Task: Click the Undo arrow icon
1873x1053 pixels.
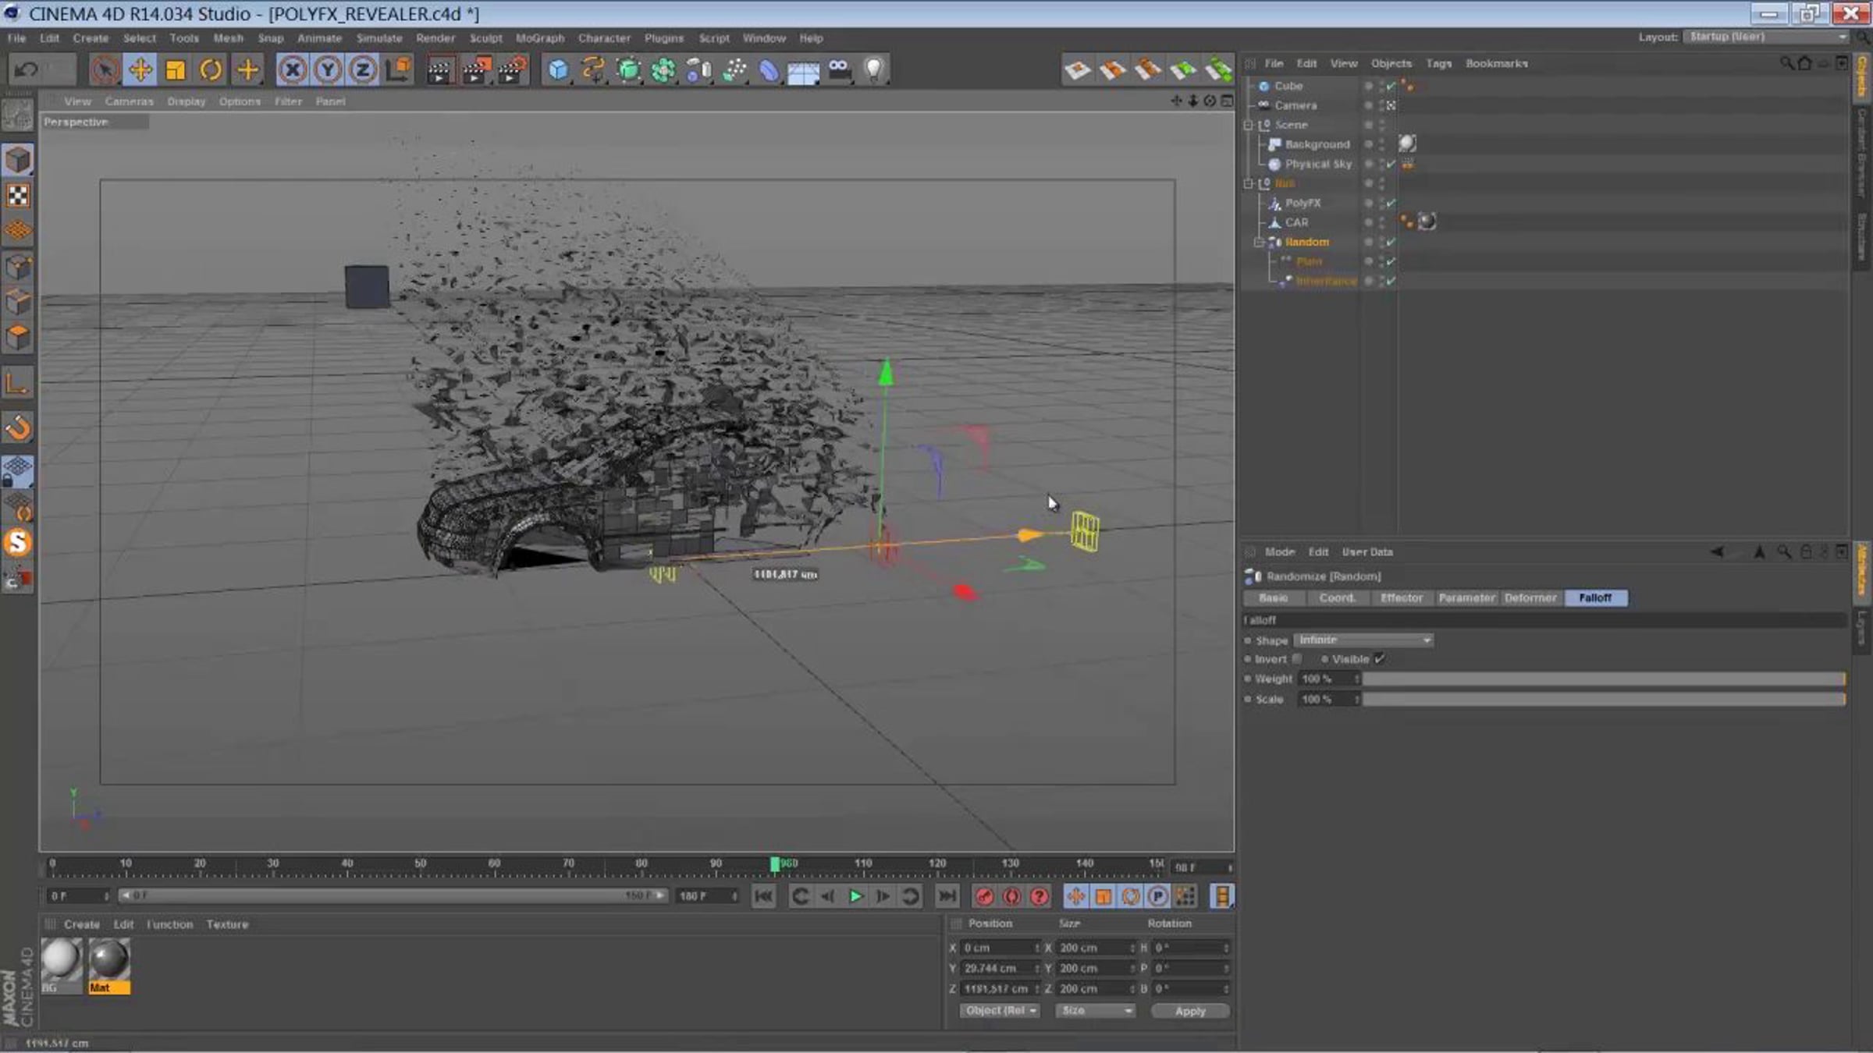Action: point(27,70)
